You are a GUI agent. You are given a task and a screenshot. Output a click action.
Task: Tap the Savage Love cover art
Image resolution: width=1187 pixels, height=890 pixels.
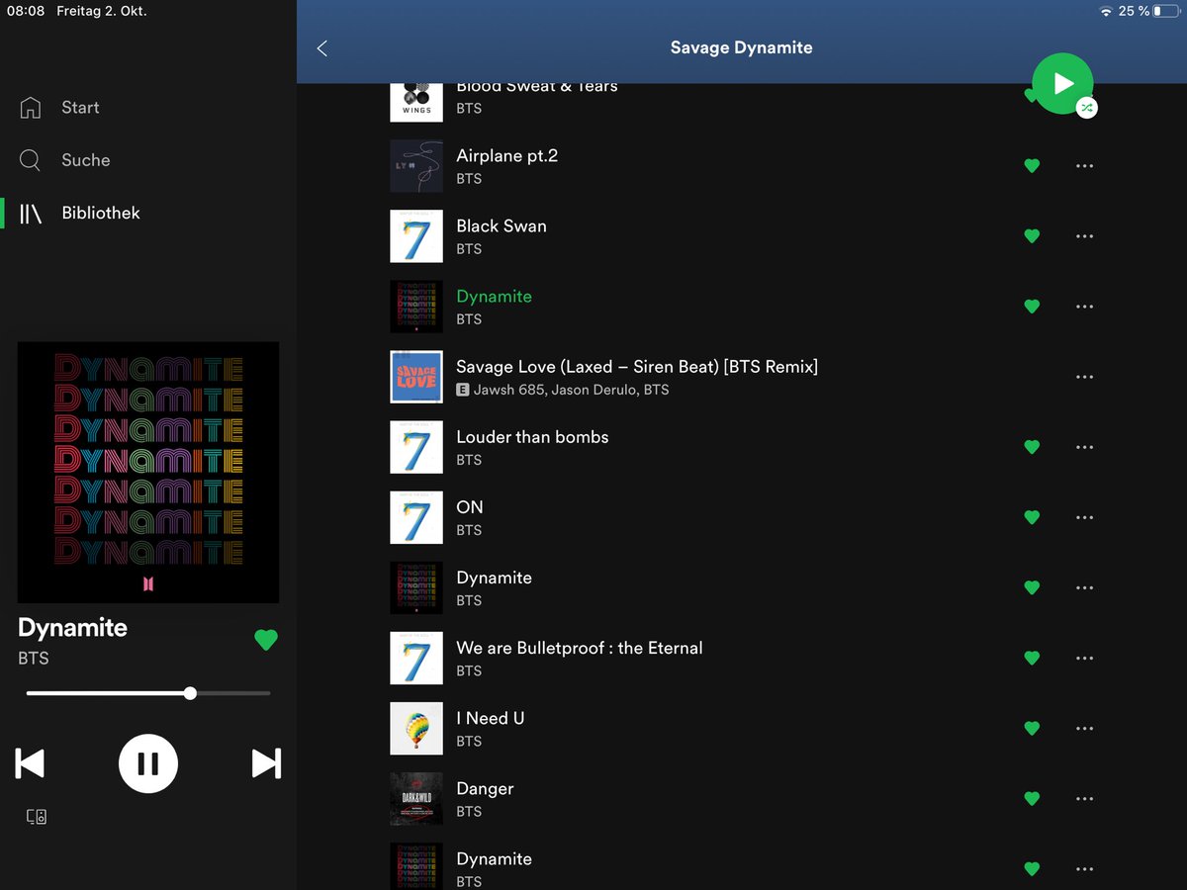click(x=416, y=377)
